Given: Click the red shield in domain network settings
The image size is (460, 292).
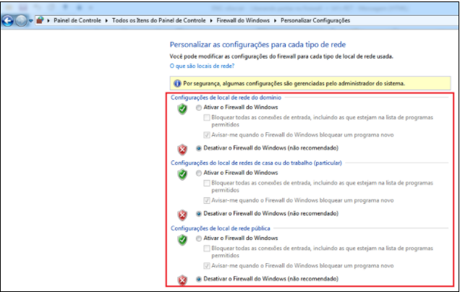Looking at the screenshot, I should 182,150.
